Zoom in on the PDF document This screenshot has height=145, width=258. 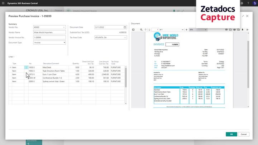(x=186, y=30)
